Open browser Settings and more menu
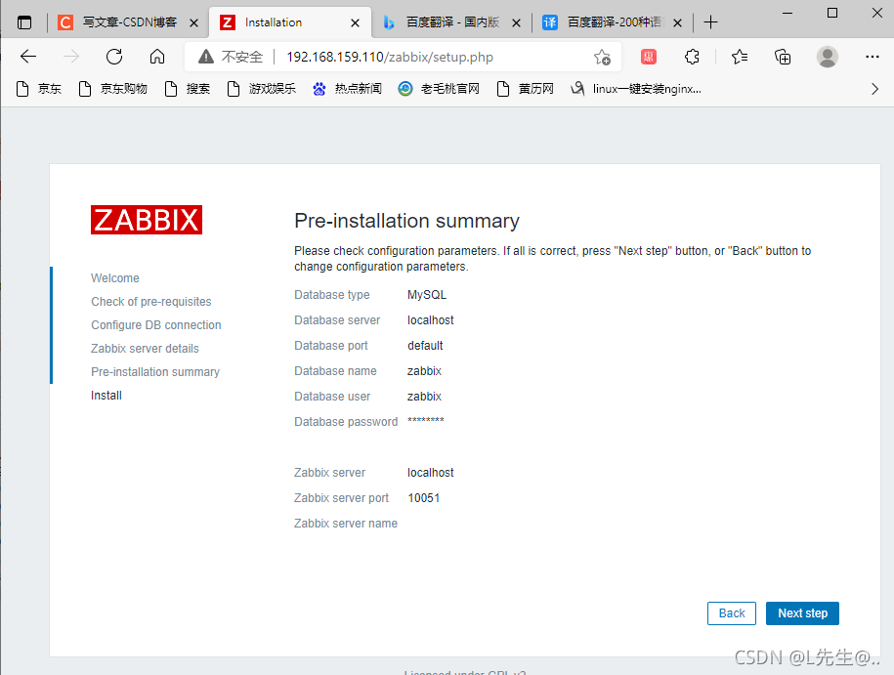 872,57
